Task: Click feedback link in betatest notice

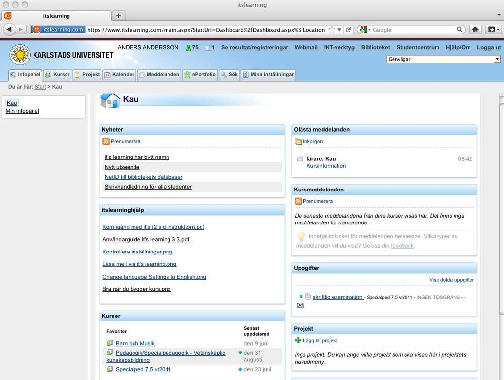Action: [402, 246]
